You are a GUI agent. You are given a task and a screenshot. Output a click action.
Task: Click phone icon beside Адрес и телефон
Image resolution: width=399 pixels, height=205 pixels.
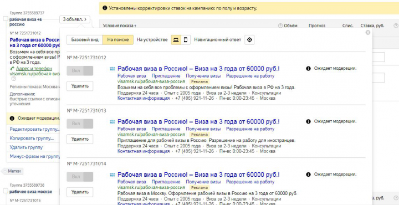click(x=12, y=68)
